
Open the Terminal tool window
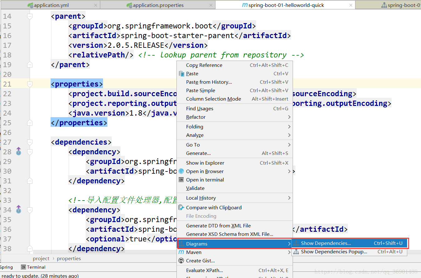[33, 267]
